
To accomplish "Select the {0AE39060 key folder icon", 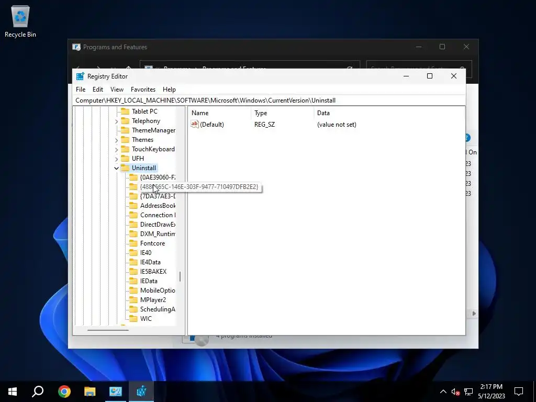I will [133, 177].
